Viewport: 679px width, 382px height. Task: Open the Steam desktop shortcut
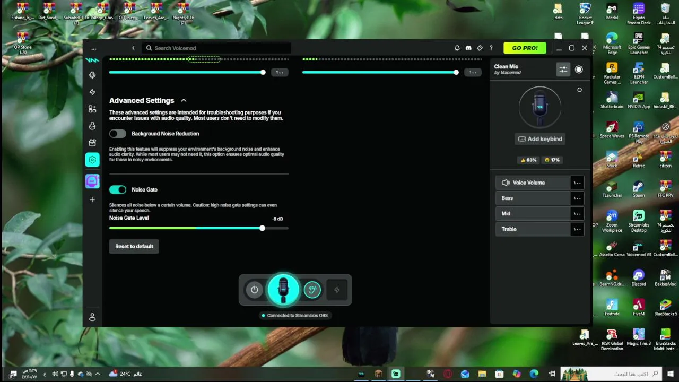click(639, 189)
